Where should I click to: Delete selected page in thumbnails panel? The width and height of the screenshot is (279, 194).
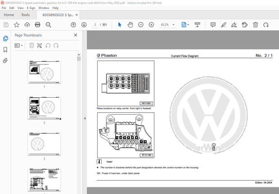[31, 46]
